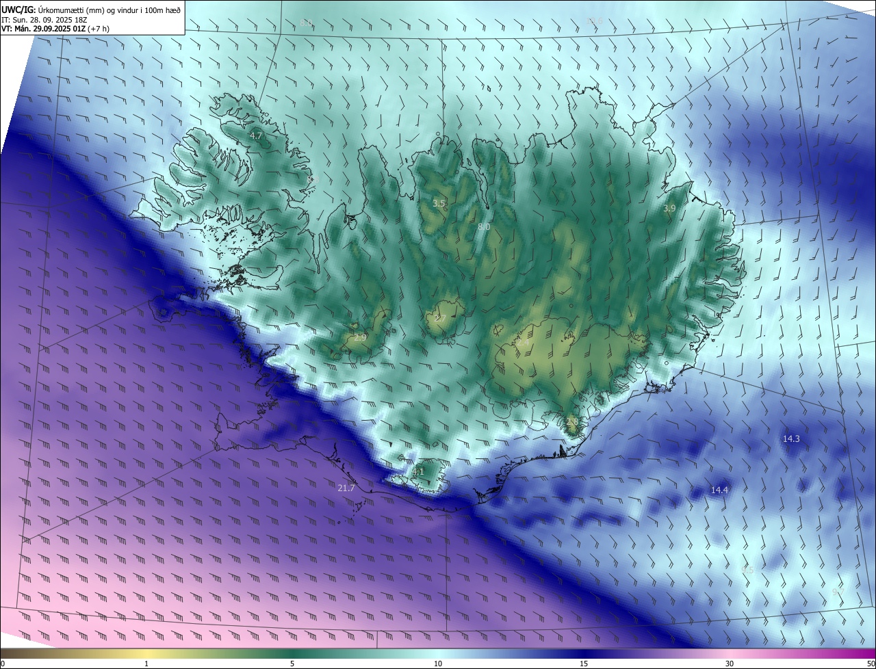
Task: Click the 14.3 value over the ocean
Action: [x=791, y=438]
